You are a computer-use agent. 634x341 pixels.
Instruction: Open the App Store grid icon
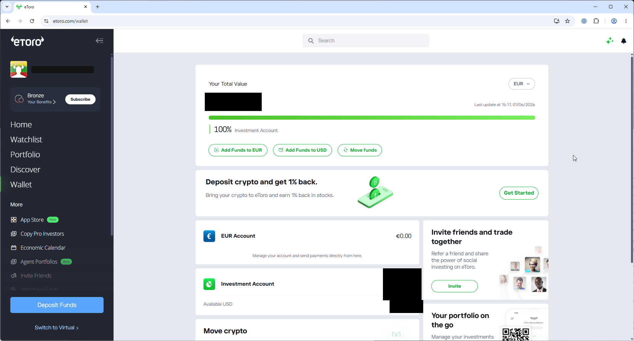[14, 220]
